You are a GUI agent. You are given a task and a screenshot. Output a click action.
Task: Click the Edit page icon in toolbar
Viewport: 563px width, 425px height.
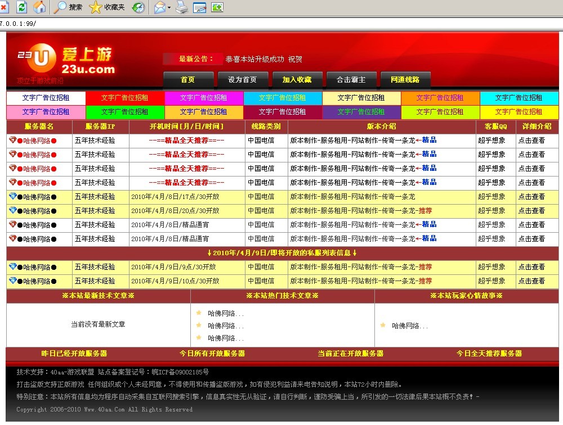pyautogui.click(x=199, y=8)
